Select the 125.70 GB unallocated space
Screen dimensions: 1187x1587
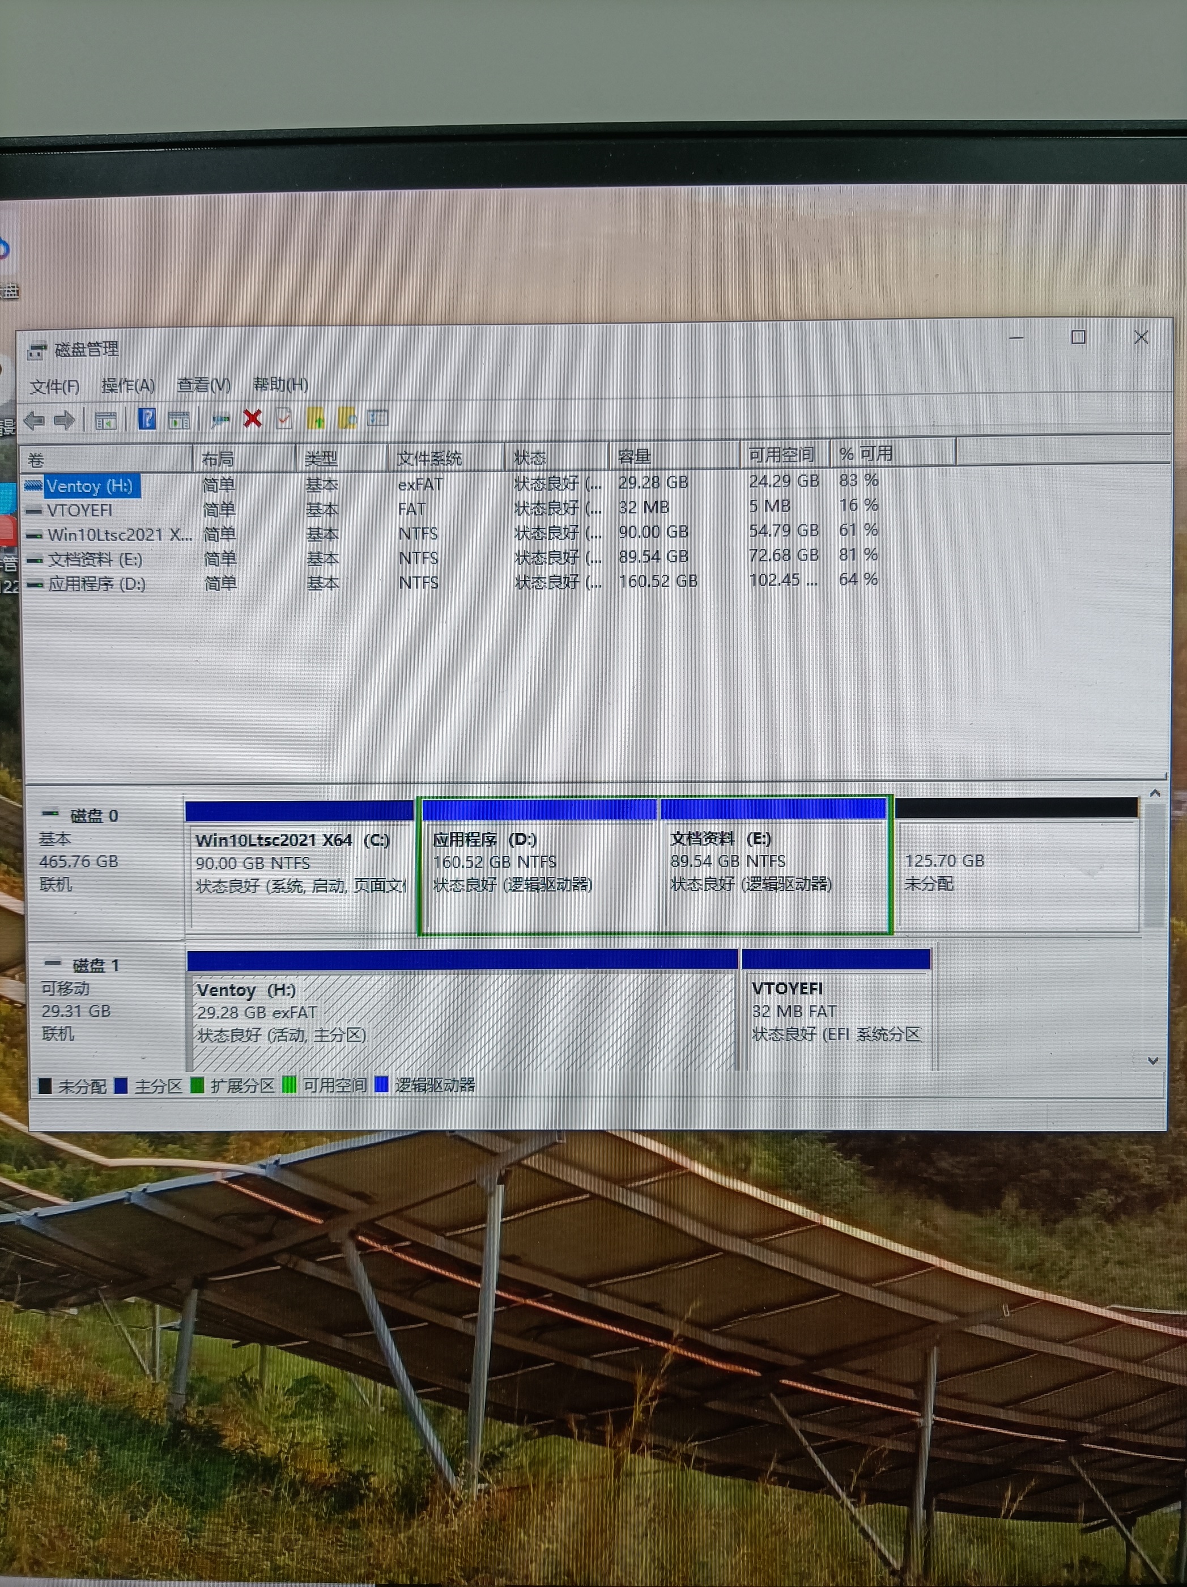[x=1017, y=864]
